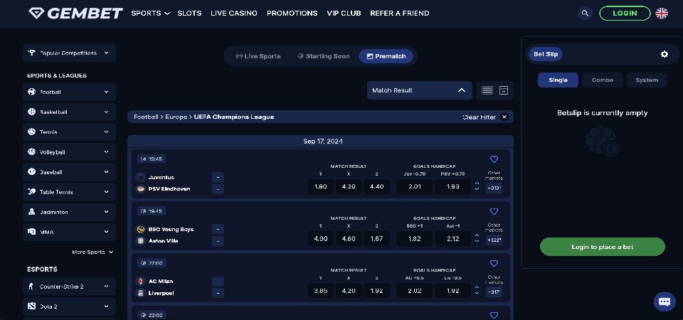
Task: Click the MMA sport icon
Action: pos(32,232)
